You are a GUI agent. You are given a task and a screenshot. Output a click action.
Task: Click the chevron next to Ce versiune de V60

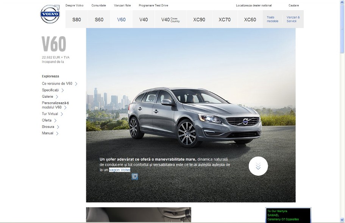point(76,84)
